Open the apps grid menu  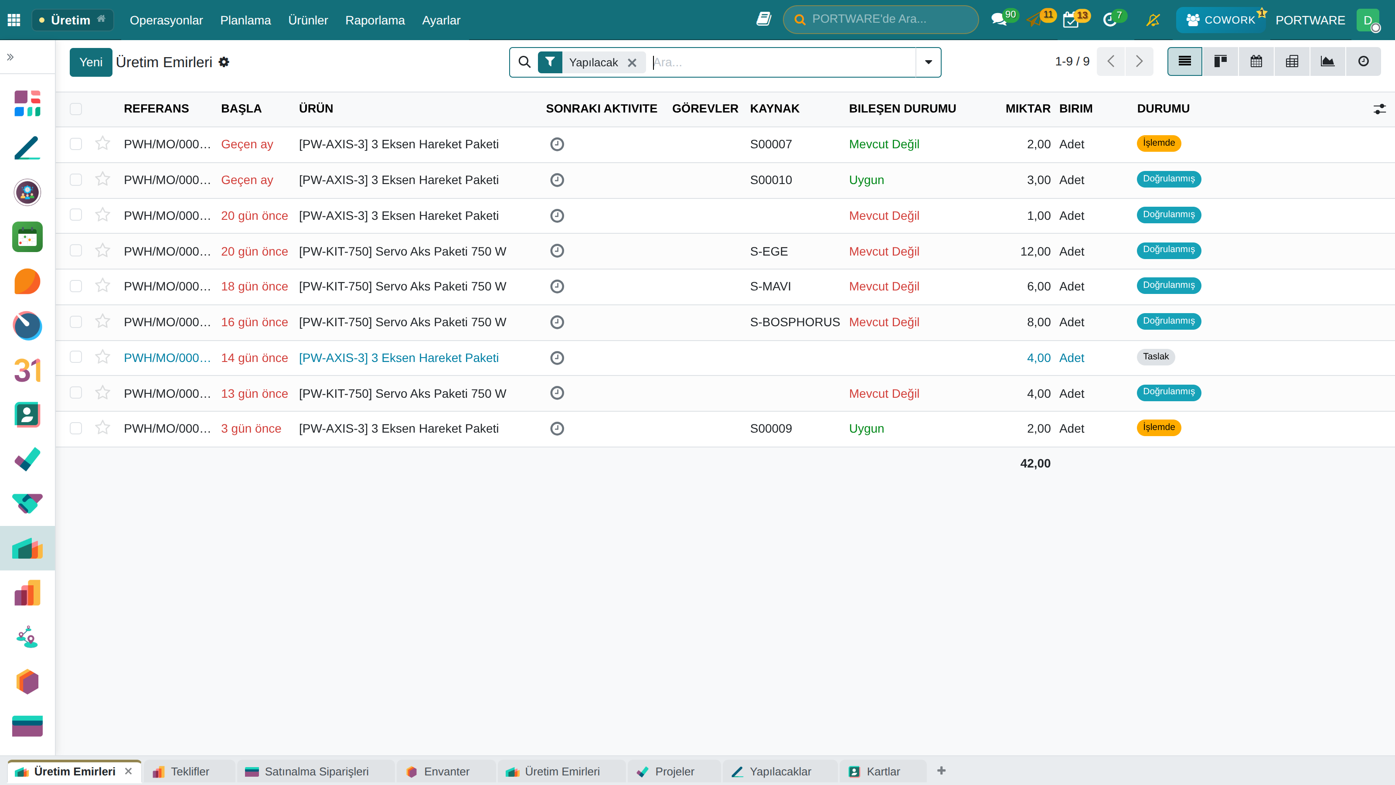[14, 20]
